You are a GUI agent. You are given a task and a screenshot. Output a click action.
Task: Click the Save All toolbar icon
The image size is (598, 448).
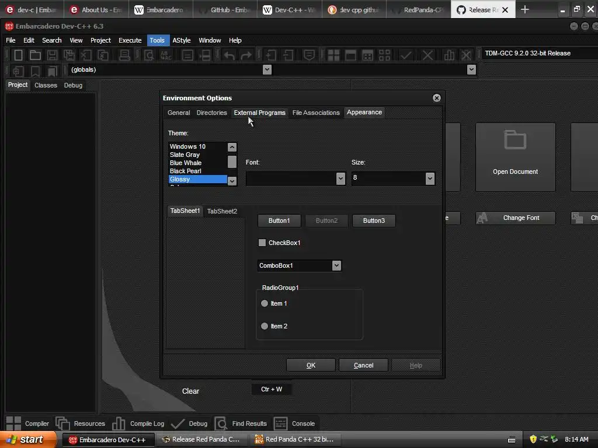point(69,55)
